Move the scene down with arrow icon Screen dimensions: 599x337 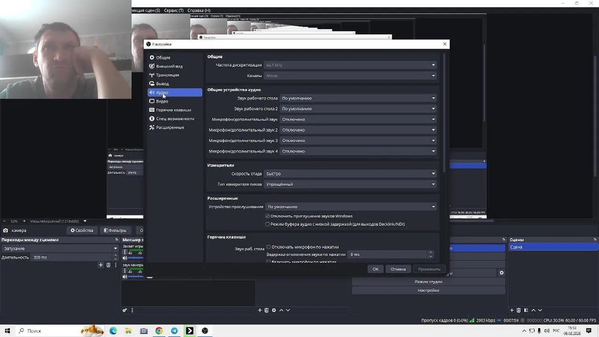(x=540, y=310)
